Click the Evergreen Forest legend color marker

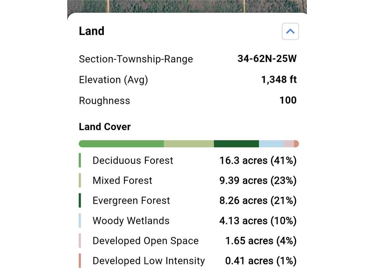click(x=80, y=201)
